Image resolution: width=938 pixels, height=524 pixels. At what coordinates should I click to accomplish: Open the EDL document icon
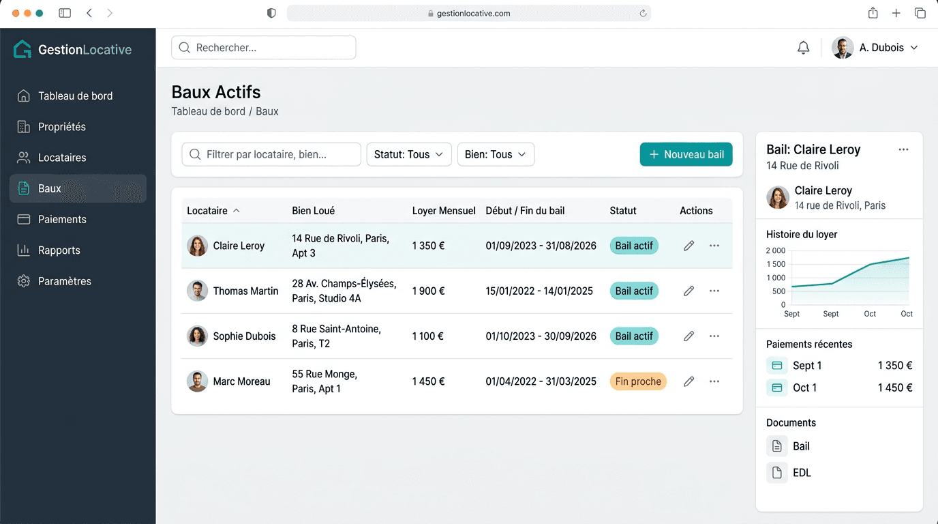776,473
